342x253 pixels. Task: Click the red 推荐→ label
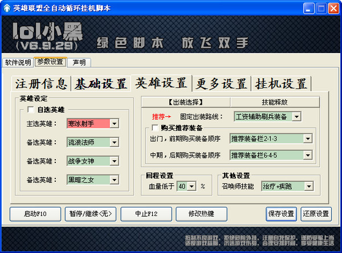[x=161, y=117]
